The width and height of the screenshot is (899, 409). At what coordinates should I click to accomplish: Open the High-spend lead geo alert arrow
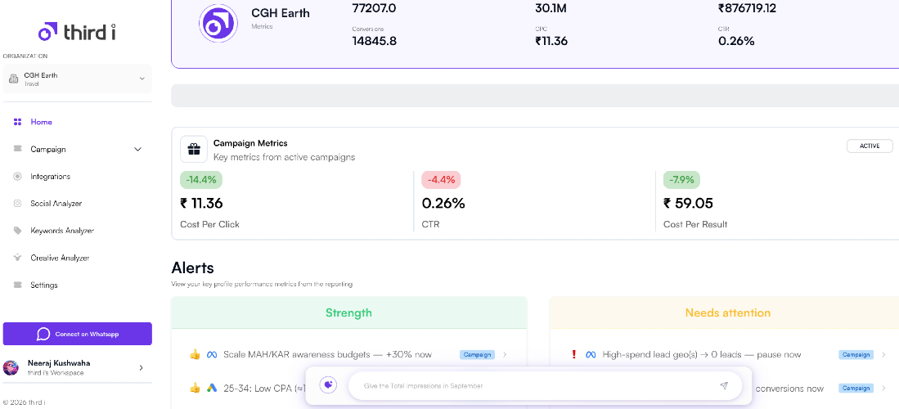[883, 354]
